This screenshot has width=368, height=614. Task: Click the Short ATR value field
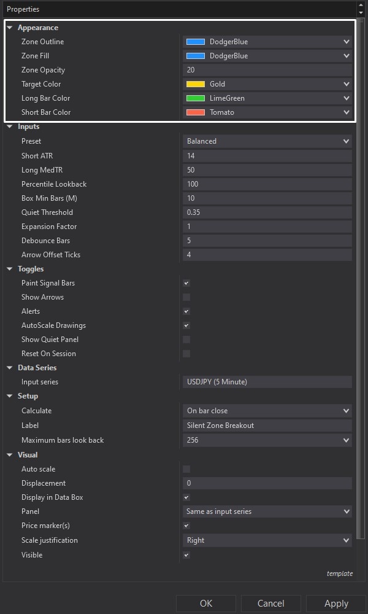[267, 156]
